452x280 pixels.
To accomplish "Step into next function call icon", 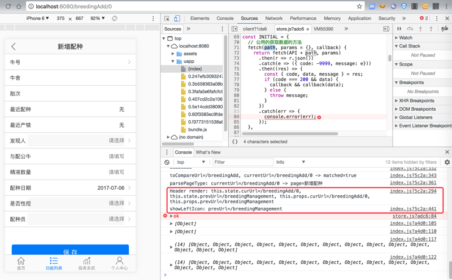I will point(420,29).
